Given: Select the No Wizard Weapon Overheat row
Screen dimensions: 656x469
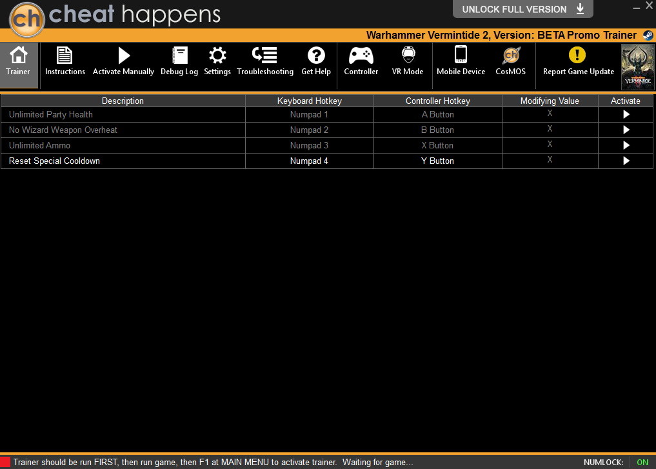Looking at the screenshot, I should coord(327,130).
